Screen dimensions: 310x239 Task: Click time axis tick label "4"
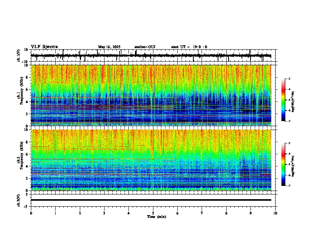pyautogui.click(x=129, y=213)
